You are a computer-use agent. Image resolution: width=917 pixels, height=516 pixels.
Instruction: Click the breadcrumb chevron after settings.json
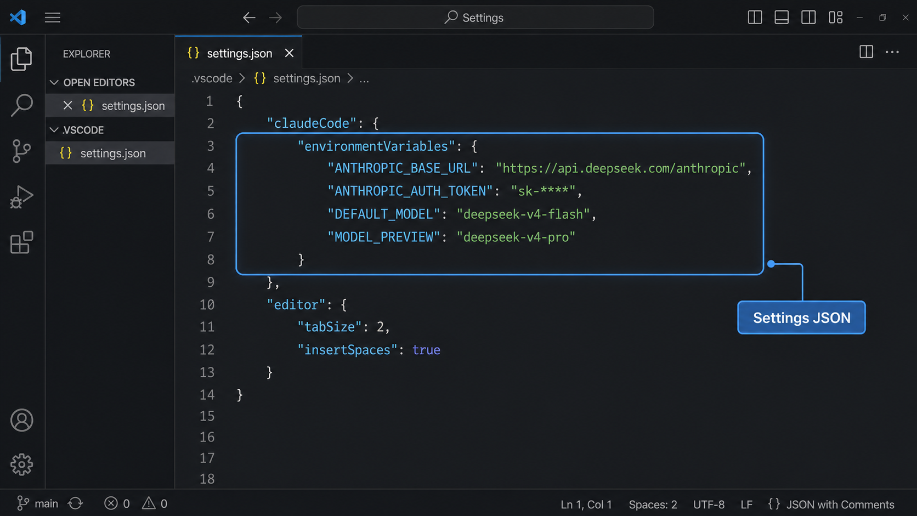click(x=350, y=78)
